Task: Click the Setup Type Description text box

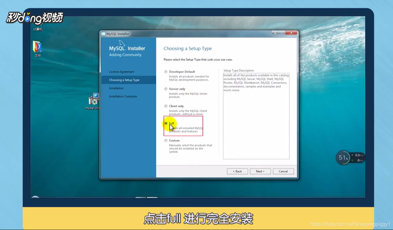Action: tap(256, 116)
